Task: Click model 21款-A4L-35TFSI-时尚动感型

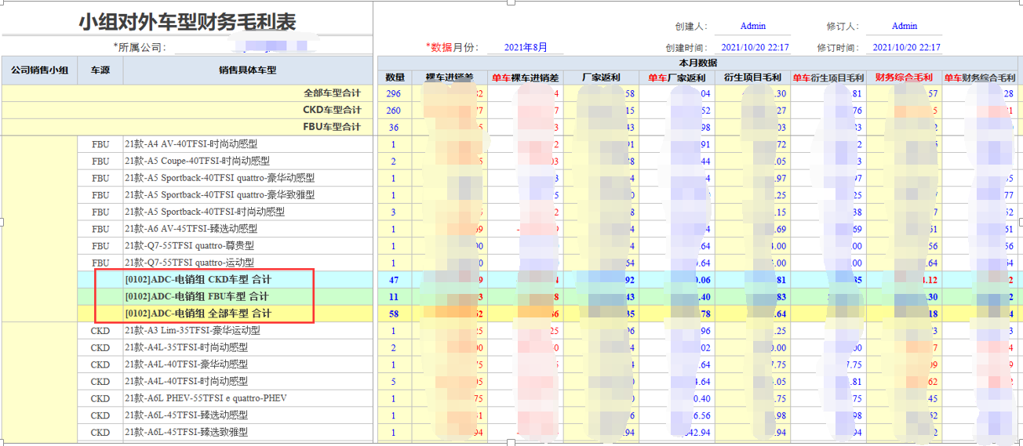Action: pyautogui.click(x=187, y=347)
